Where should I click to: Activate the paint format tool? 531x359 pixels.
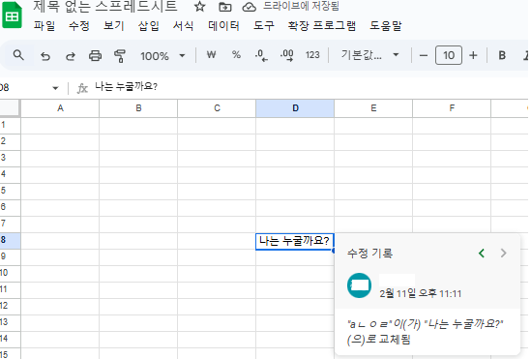pos(120,55)
